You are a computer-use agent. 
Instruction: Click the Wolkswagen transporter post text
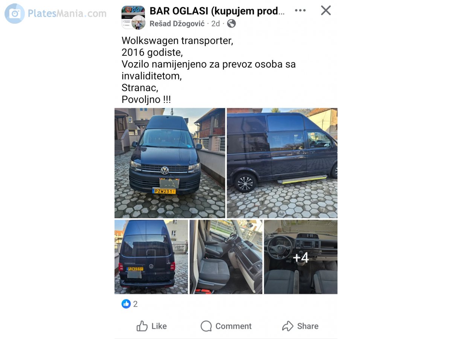click(177, 41)
